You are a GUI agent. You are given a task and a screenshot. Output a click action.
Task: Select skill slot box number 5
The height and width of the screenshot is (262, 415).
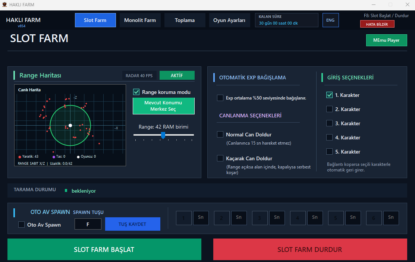click(x=336, y=218)
